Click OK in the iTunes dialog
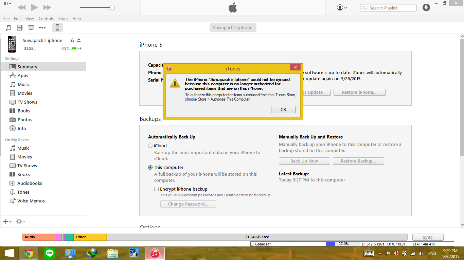Viewport: 464px width, 260px height. [x=283, y=109]
